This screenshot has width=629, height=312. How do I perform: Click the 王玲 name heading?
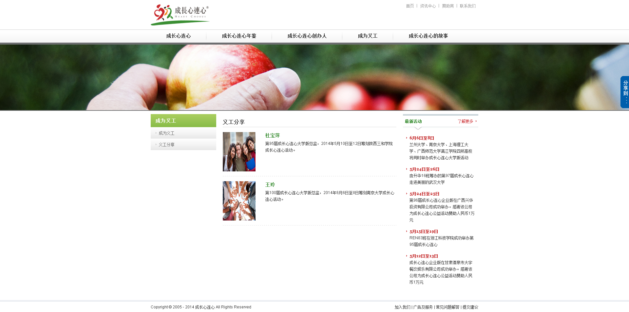[270, 185]
